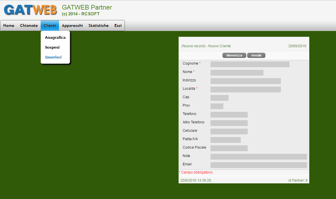Focus the Note input field
The image size is (336, 199).
(259, 157)
